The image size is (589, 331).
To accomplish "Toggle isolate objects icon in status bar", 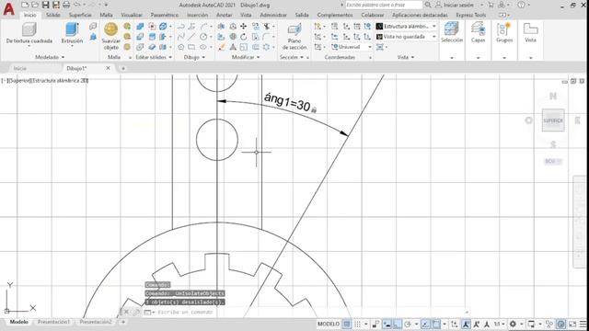I will coord(549,324).
